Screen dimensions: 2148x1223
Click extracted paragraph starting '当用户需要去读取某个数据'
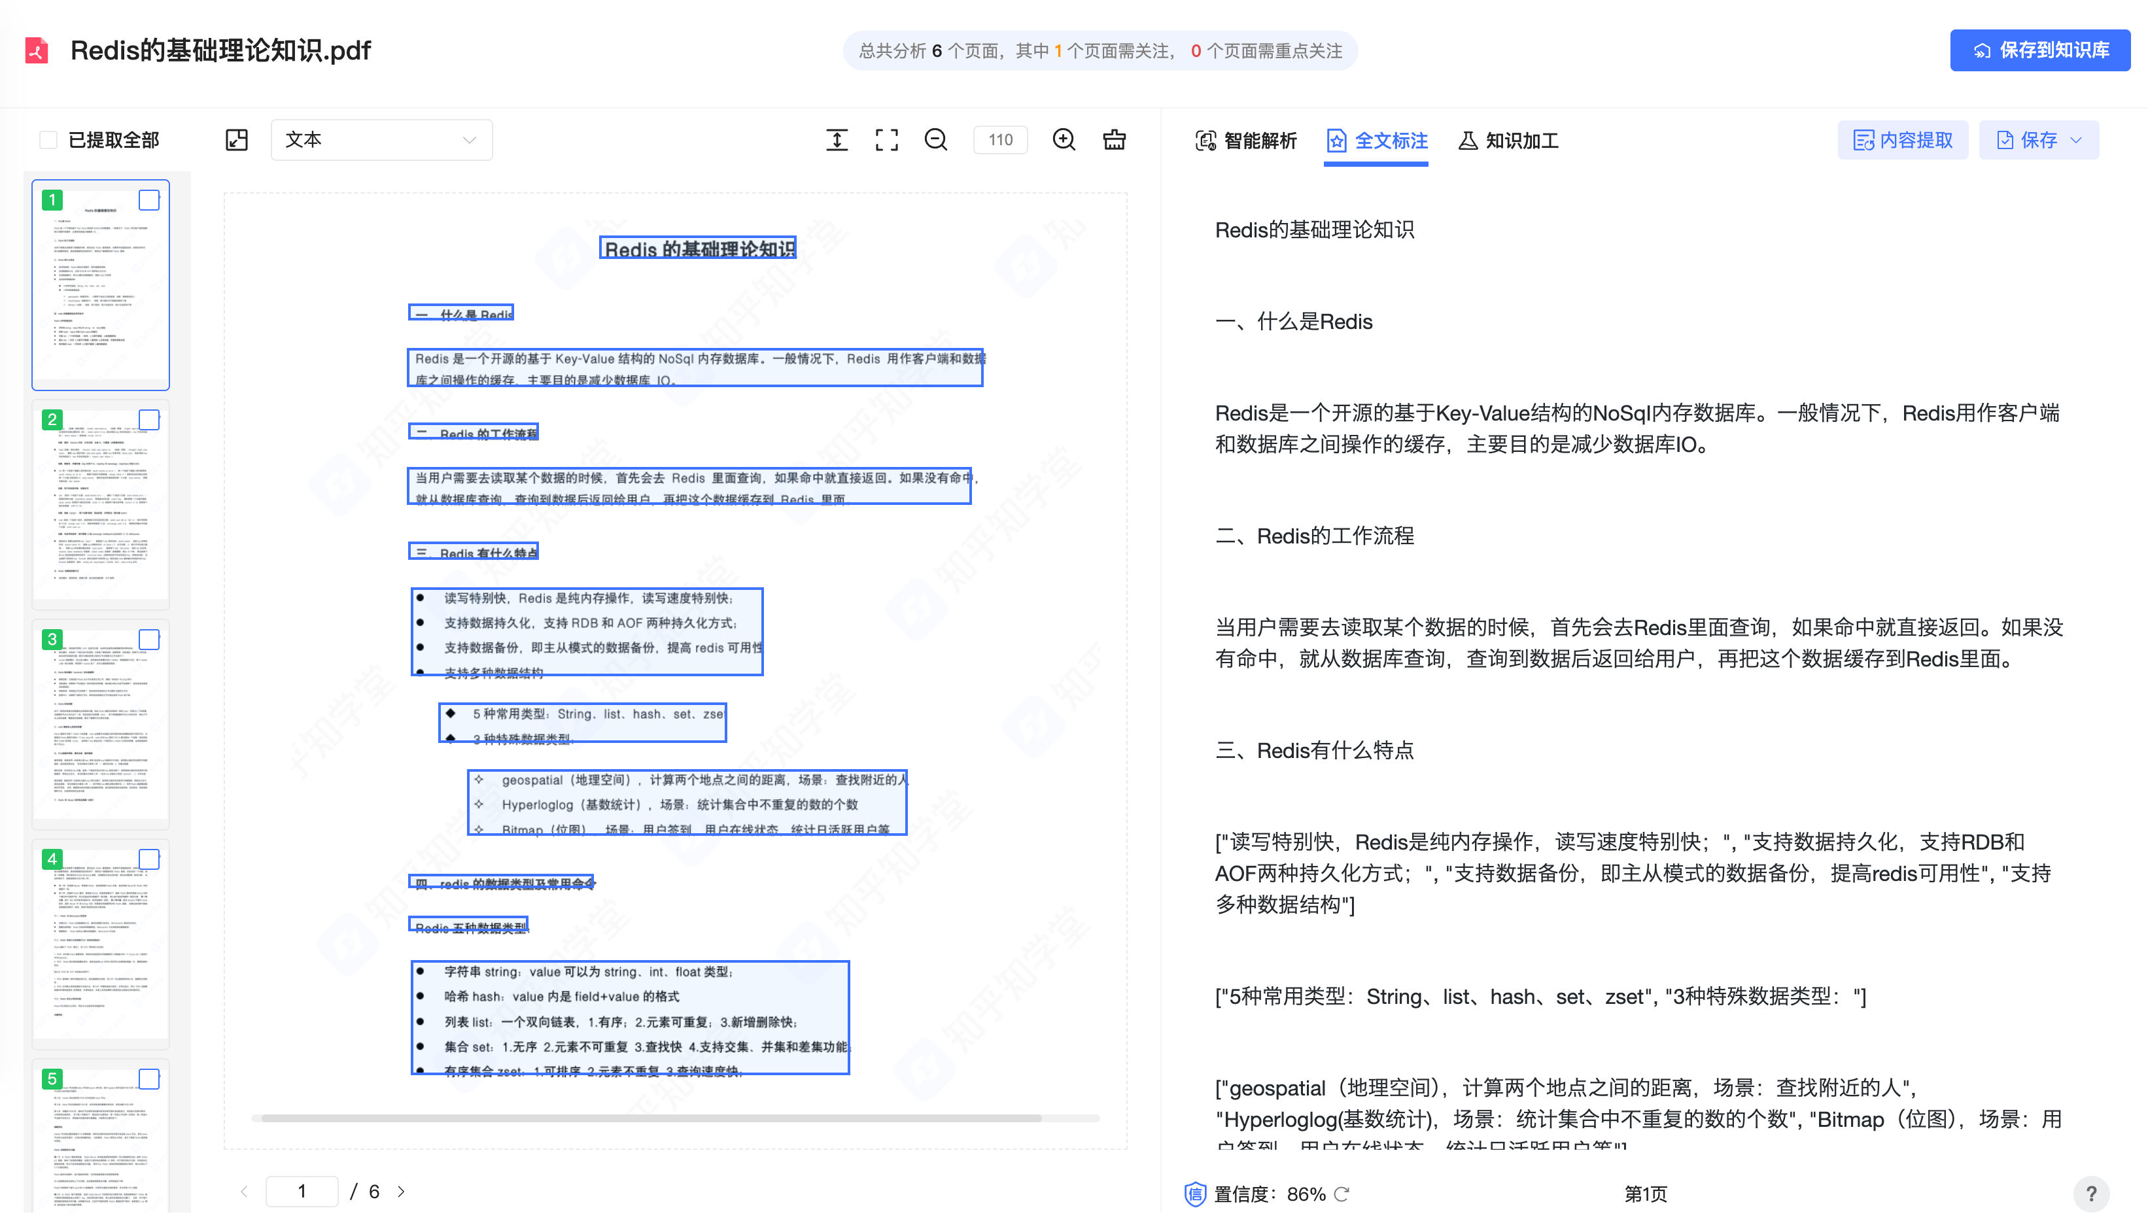click(1639, 643)
